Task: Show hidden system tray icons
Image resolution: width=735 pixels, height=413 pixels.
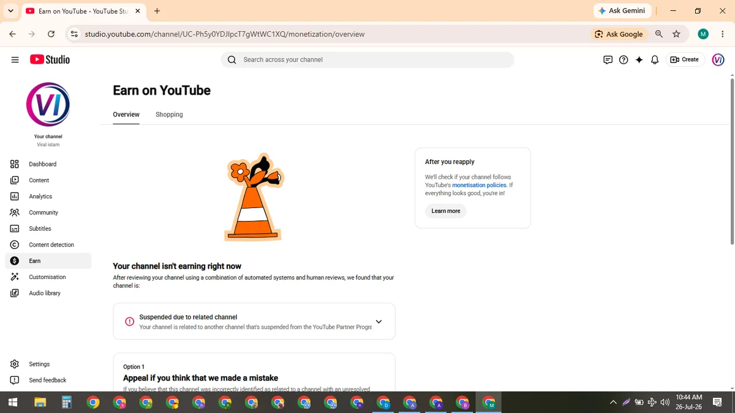Action: tap(613, 402)
